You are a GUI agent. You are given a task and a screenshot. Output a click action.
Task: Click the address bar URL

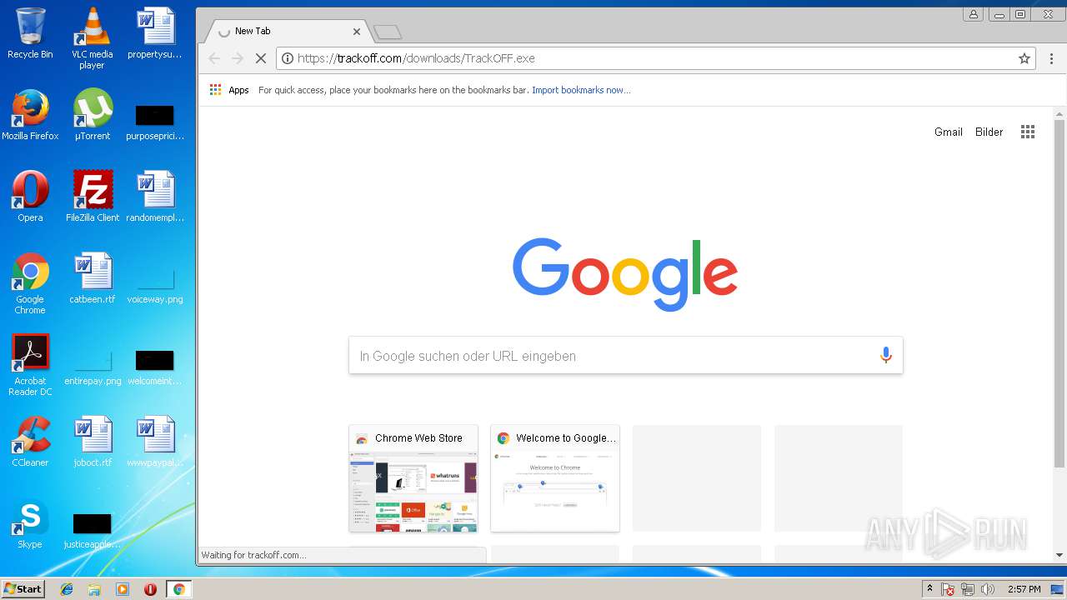tap(416, 58)
